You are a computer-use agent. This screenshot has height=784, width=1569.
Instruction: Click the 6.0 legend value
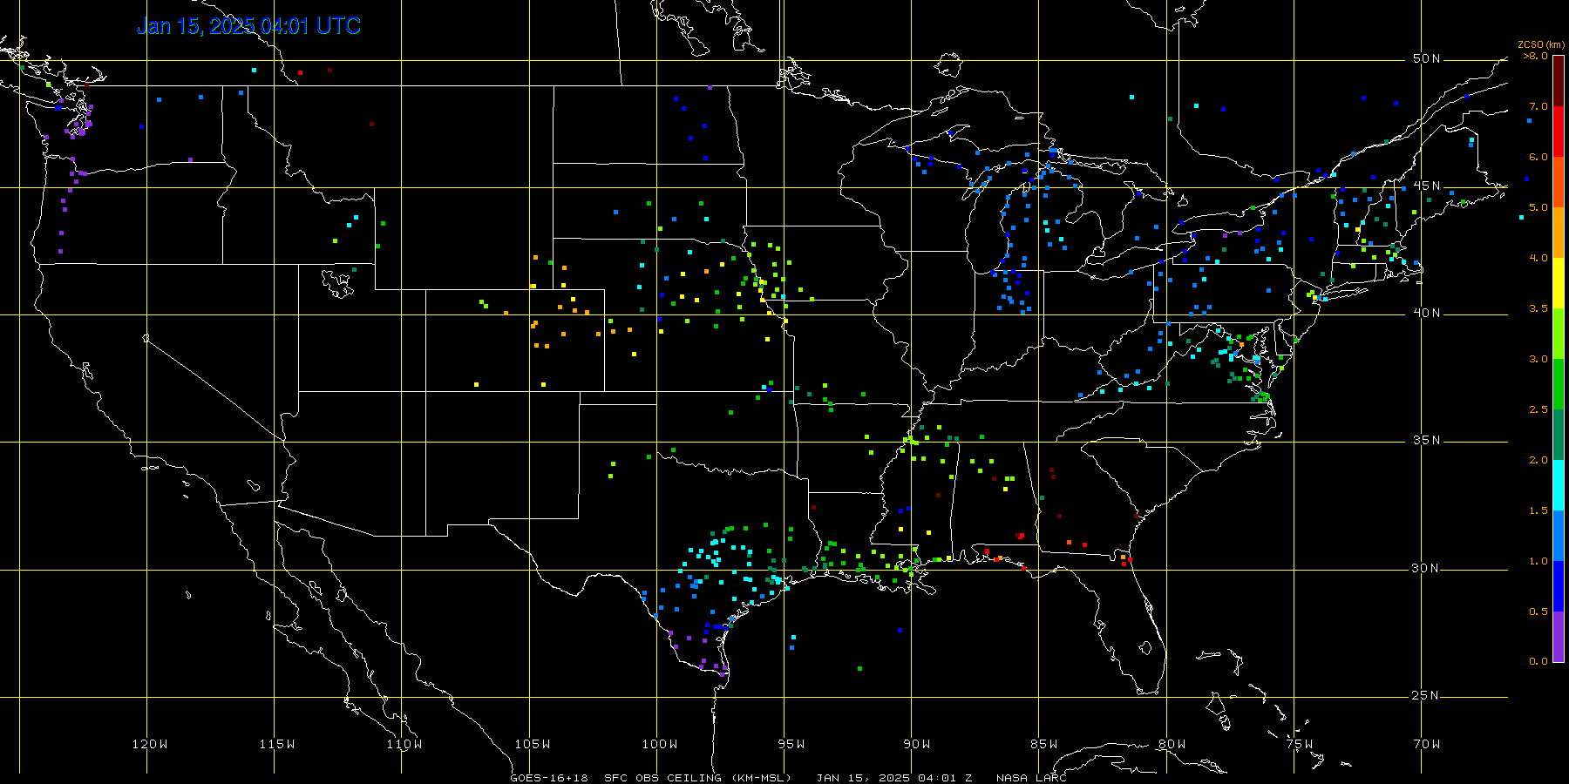[x=1538, y=157]
